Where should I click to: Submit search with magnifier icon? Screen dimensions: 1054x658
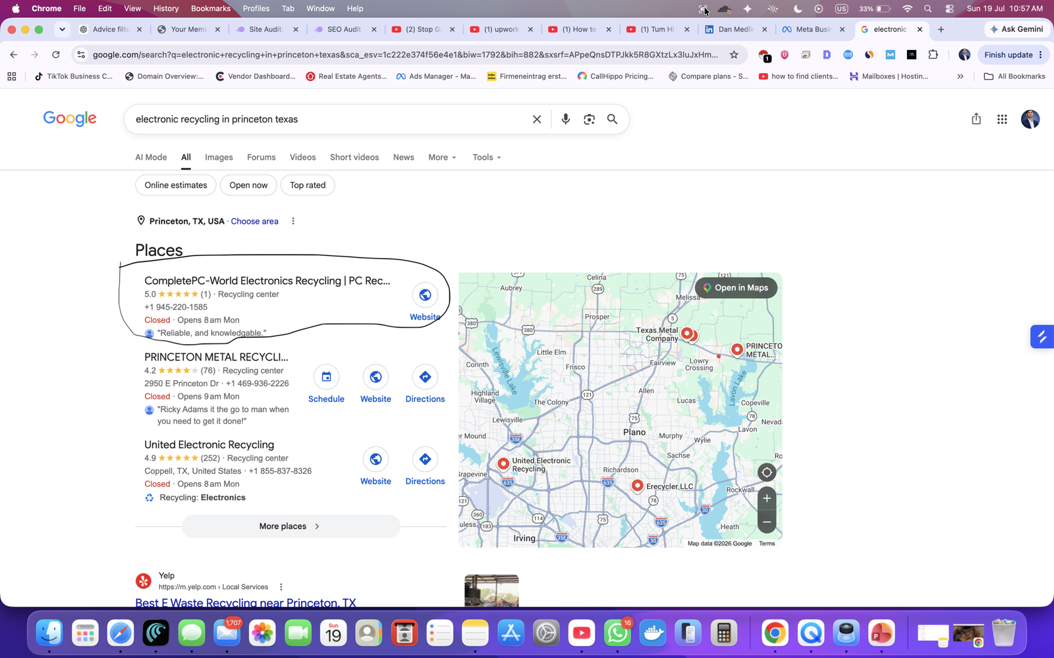pyautogui.click(x=612, y=119)
